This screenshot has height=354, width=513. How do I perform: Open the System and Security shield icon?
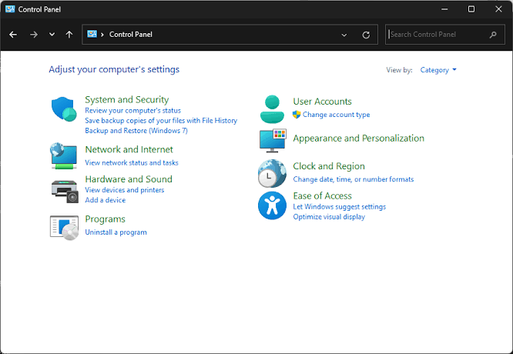pos(64,109)
